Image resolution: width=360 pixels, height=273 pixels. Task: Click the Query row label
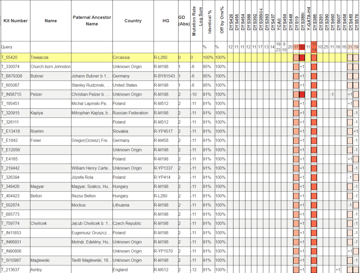(7, 47)
